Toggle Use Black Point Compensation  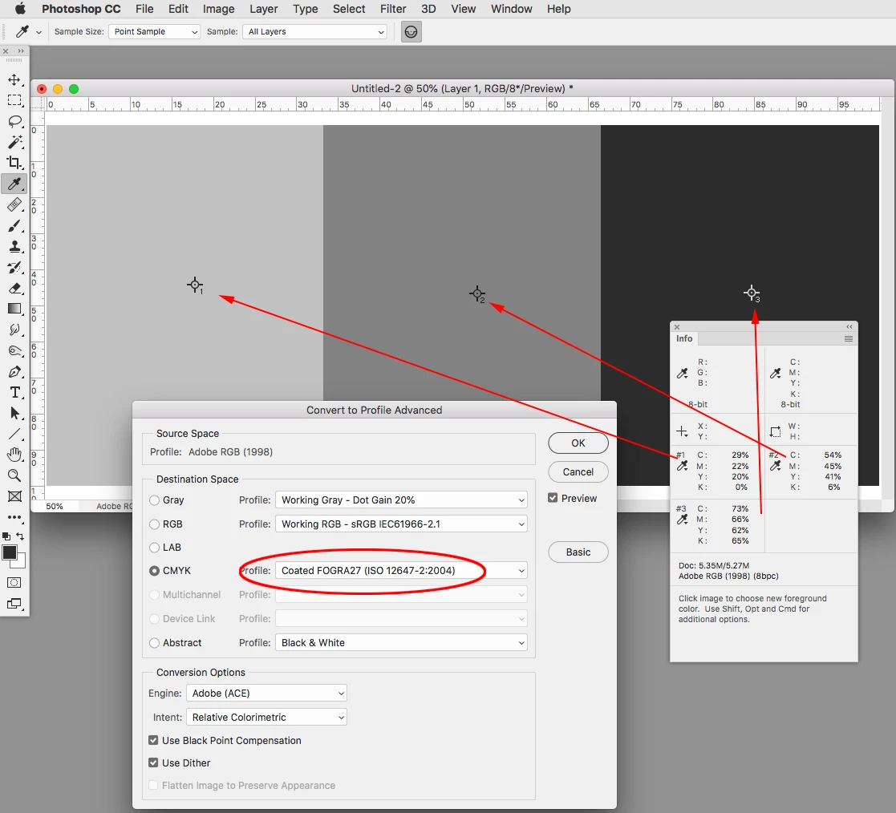pyautogui.click(x=153, y=741)
